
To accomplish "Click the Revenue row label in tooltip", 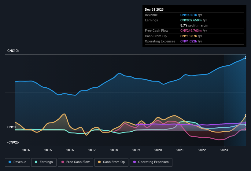I will pyautogui.click(x=151, y=15).
